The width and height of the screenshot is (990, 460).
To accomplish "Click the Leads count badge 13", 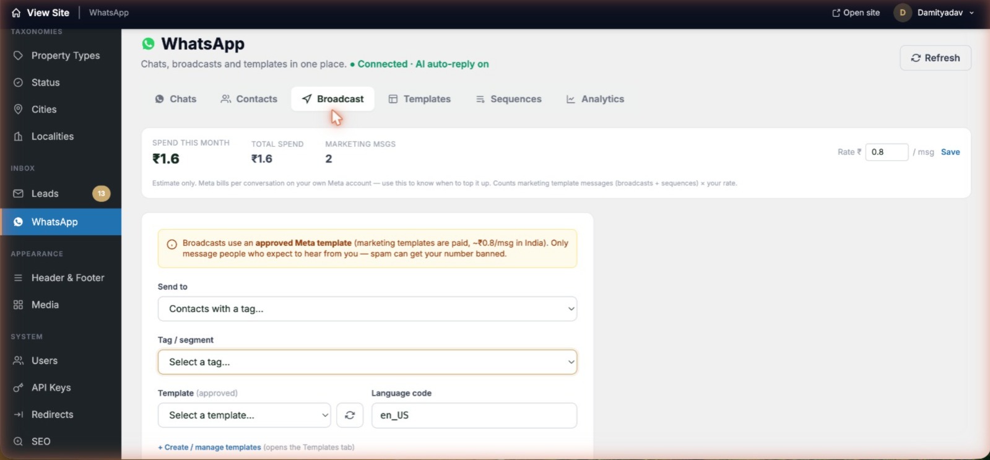I will coord(102,194).
